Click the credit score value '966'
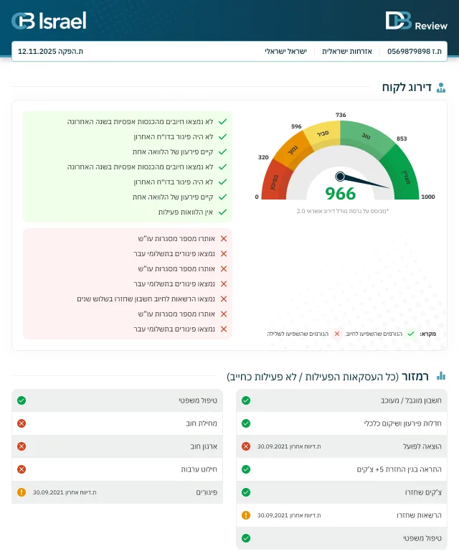Viewport: 459px width, 554px height. click(341, 194)
